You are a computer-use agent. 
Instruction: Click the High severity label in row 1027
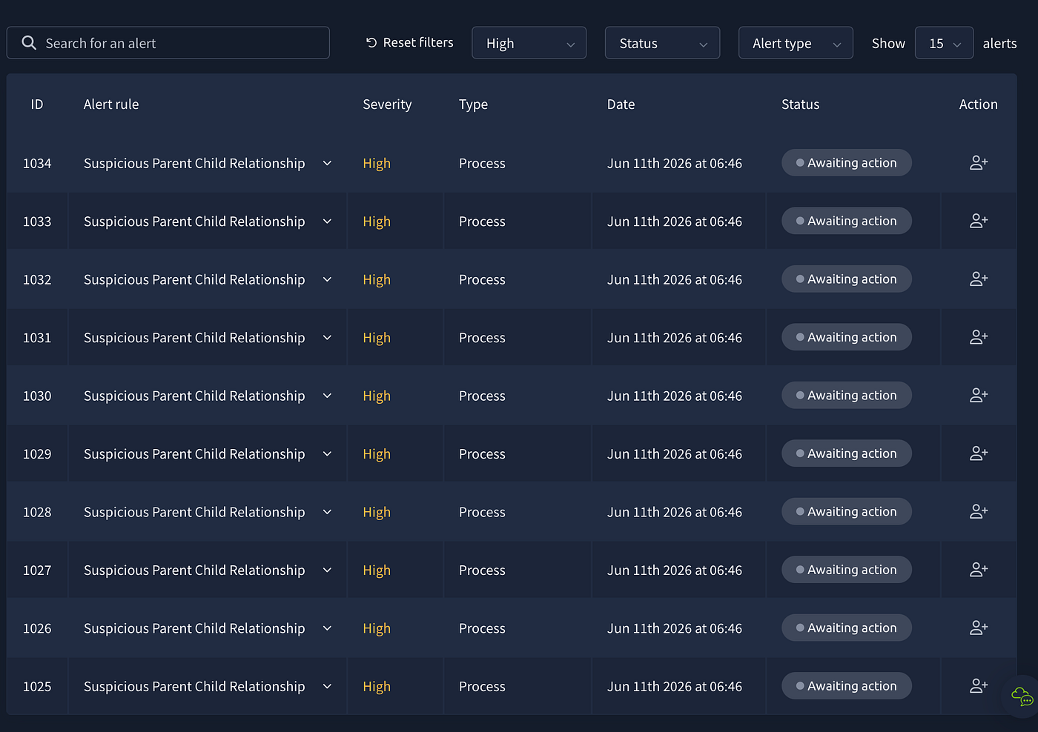coord(377,570)
